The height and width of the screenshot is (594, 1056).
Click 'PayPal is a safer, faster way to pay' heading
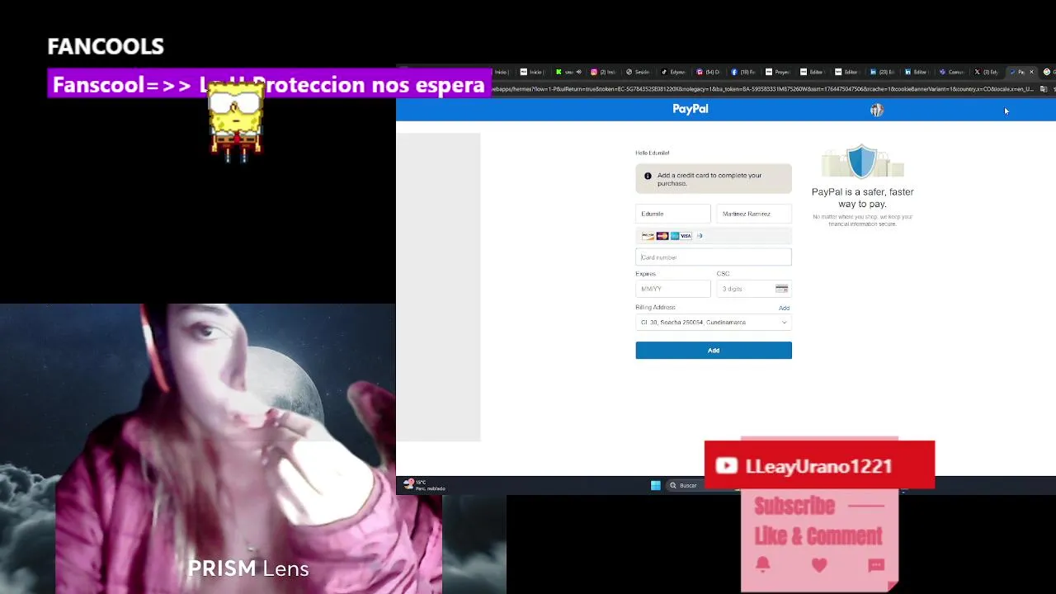point(862,198)
